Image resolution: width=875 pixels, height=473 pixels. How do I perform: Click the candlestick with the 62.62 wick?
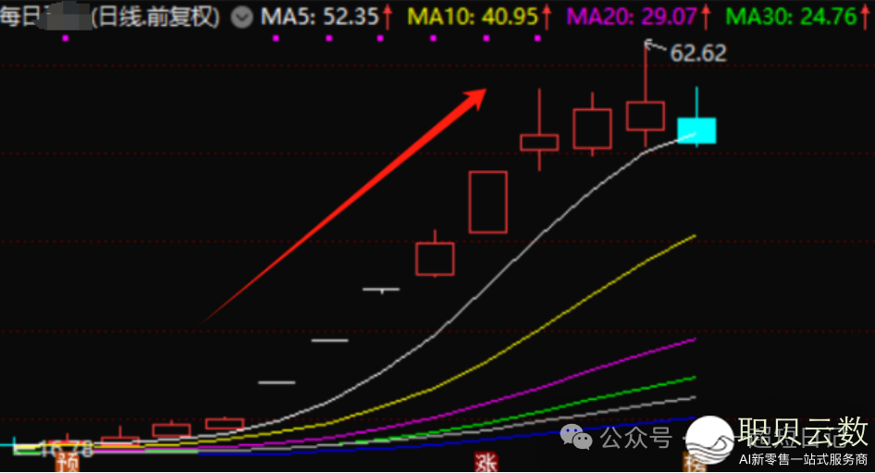pos(646,116)
